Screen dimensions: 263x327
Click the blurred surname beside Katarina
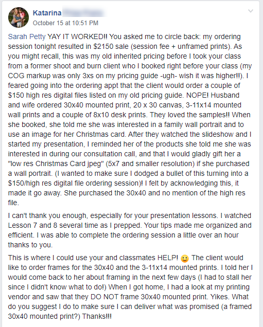click(83, 13)
